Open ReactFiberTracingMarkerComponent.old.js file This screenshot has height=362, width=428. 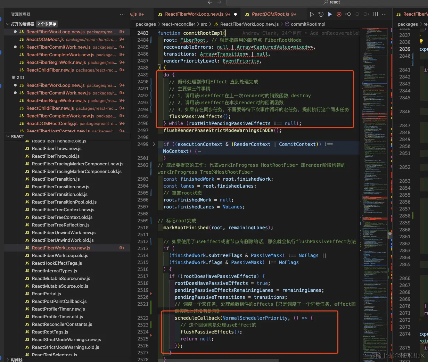tap(67, 171)
